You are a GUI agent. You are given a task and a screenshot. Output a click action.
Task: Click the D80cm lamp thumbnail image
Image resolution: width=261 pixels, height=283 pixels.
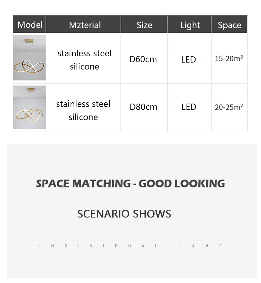[29, 107]
